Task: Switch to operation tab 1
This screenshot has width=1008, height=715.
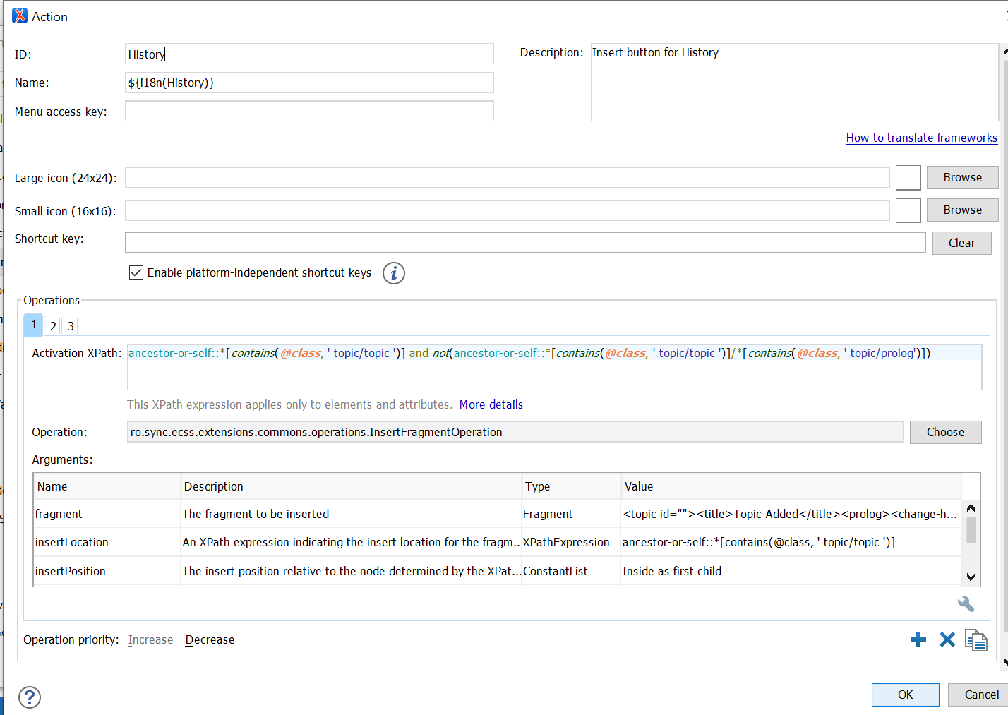Action: (33, 325)
